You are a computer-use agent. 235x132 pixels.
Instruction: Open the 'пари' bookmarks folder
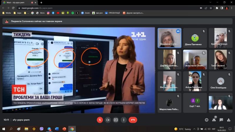17,13
